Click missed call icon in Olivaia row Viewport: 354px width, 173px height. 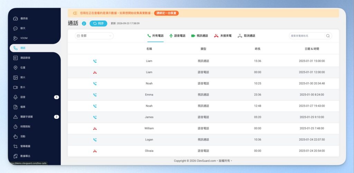click(x=95, y=151)
